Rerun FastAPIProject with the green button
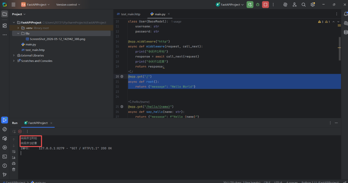348x183 pixels. pos(250,4)
